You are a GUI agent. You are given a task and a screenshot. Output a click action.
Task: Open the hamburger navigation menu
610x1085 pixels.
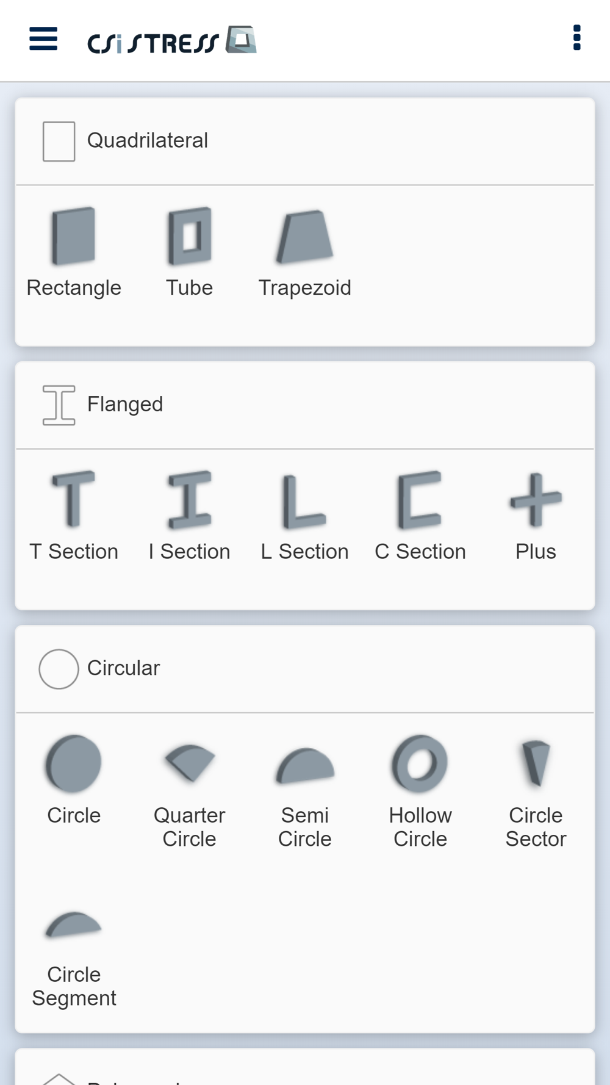(43, 39)
